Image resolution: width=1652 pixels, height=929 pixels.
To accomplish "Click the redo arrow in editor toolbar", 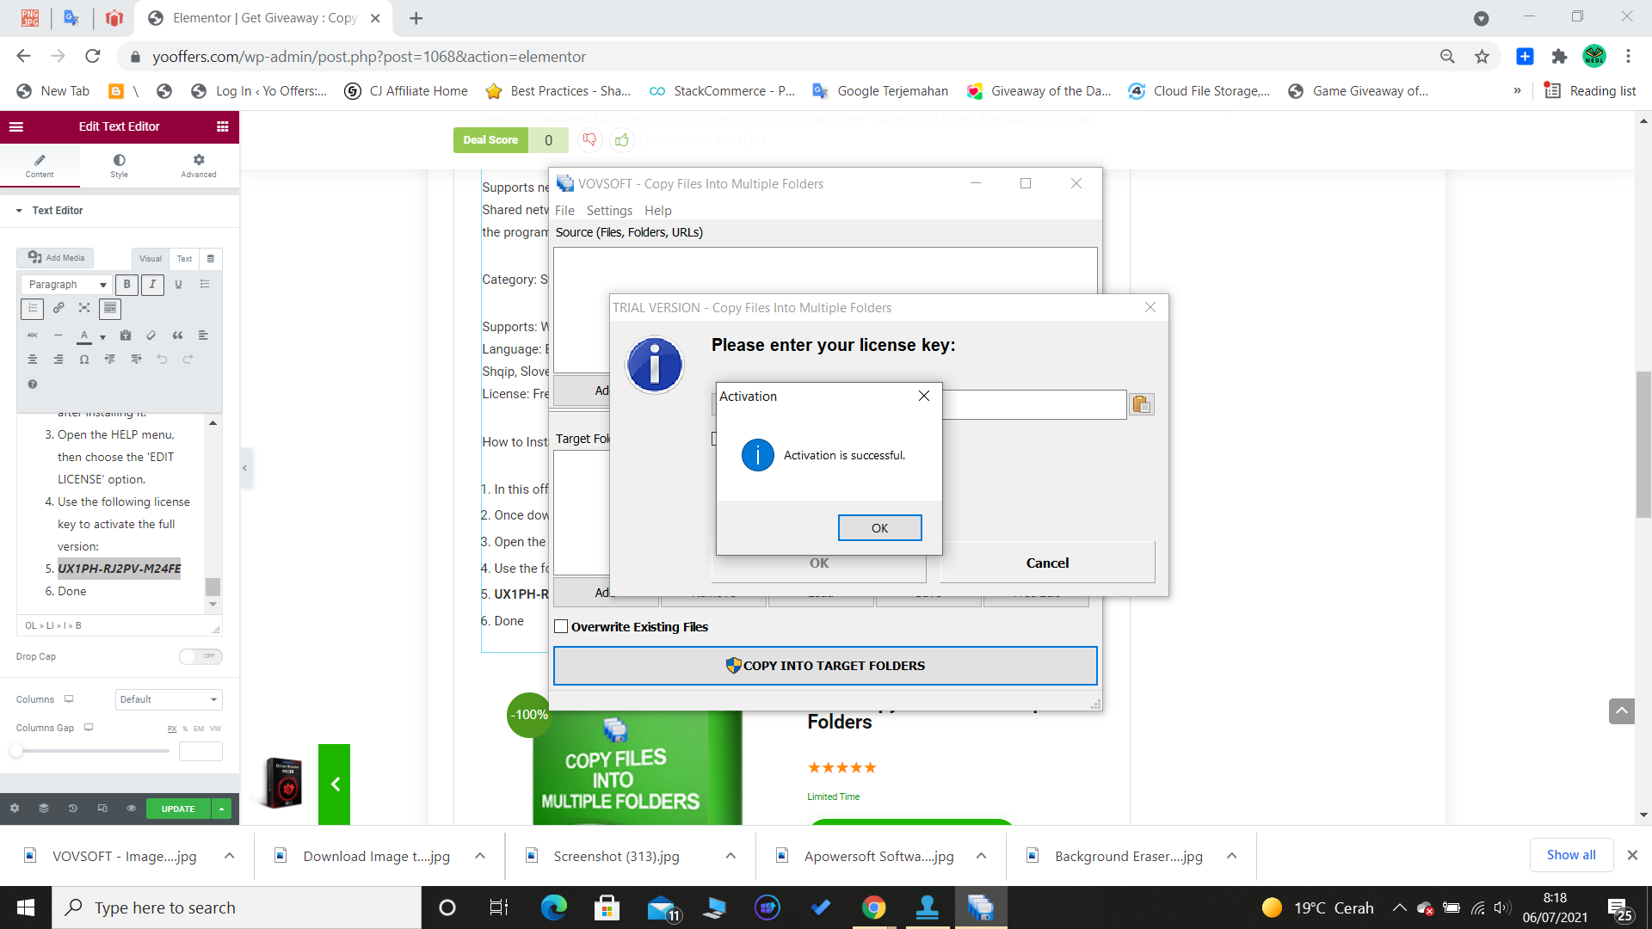I will [188, 360].
